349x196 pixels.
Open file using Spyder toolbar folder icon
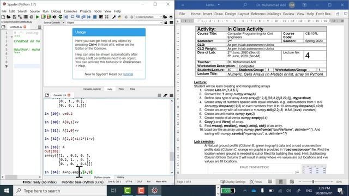[x=9, y=17]
